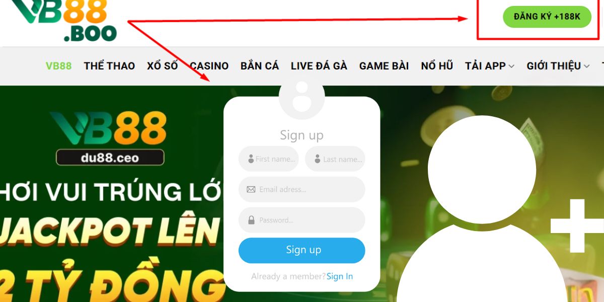Click the blue Sign up button
This screenshot has width=604, height=302.
[x=301, y=250]
